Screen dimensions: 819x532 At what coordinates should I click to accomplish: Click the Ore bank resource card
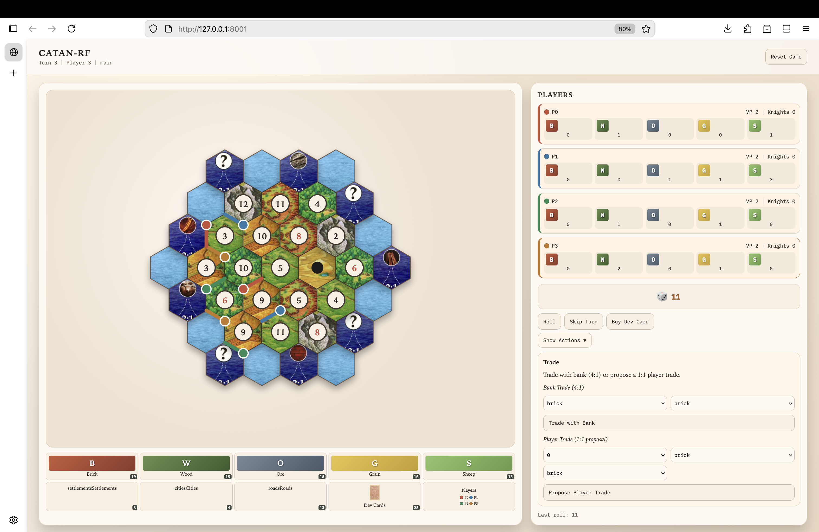[280, 466]
